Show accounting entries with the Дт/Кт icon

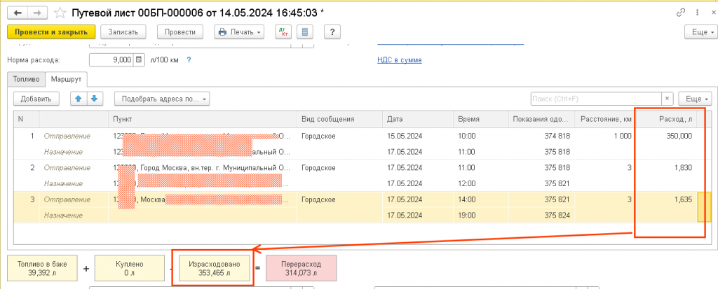coord(283,32)
